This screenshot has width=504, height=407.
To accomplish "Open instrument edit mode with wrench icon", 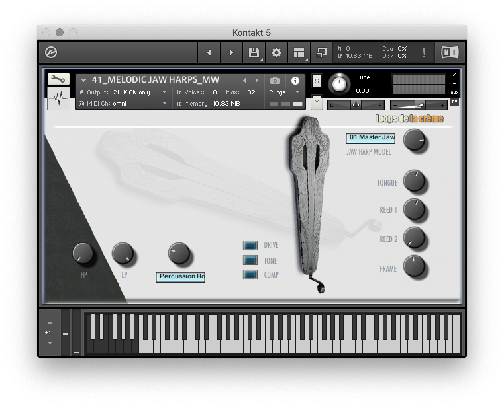I will (58, 79).
